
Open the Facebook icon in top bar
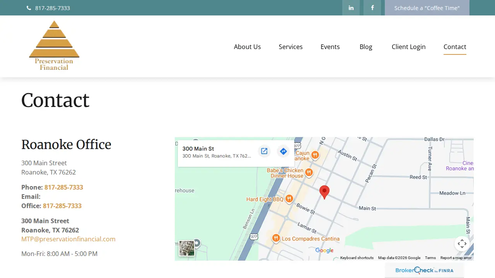(x=372, y=8)
